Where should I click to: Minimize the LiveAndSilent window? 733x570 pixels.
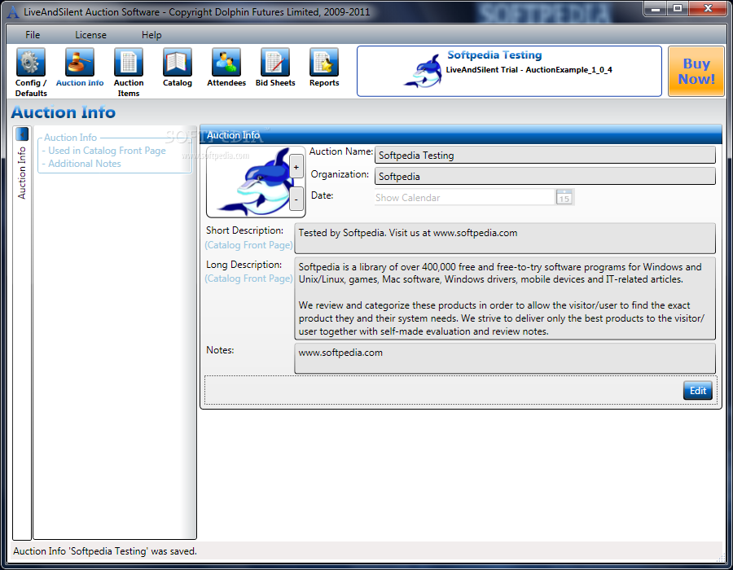click(x=655, y=8)
